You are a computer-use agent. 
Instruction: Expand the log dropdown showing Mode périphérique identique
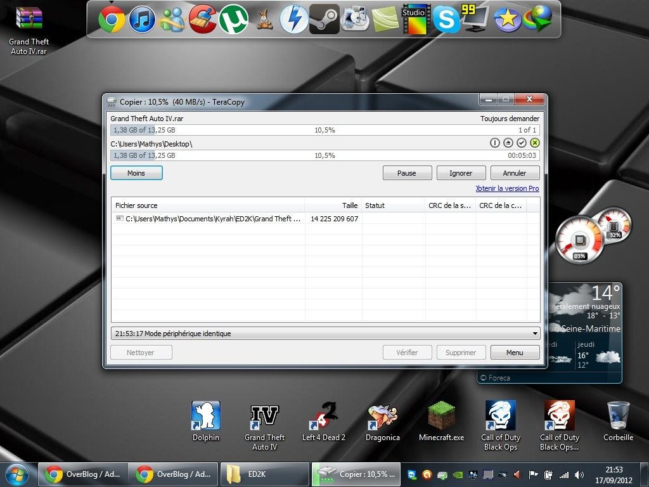pyautogui.click(x=535, y=334)
